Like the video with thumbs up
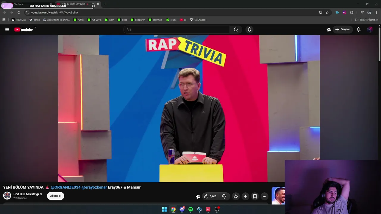 210,196
